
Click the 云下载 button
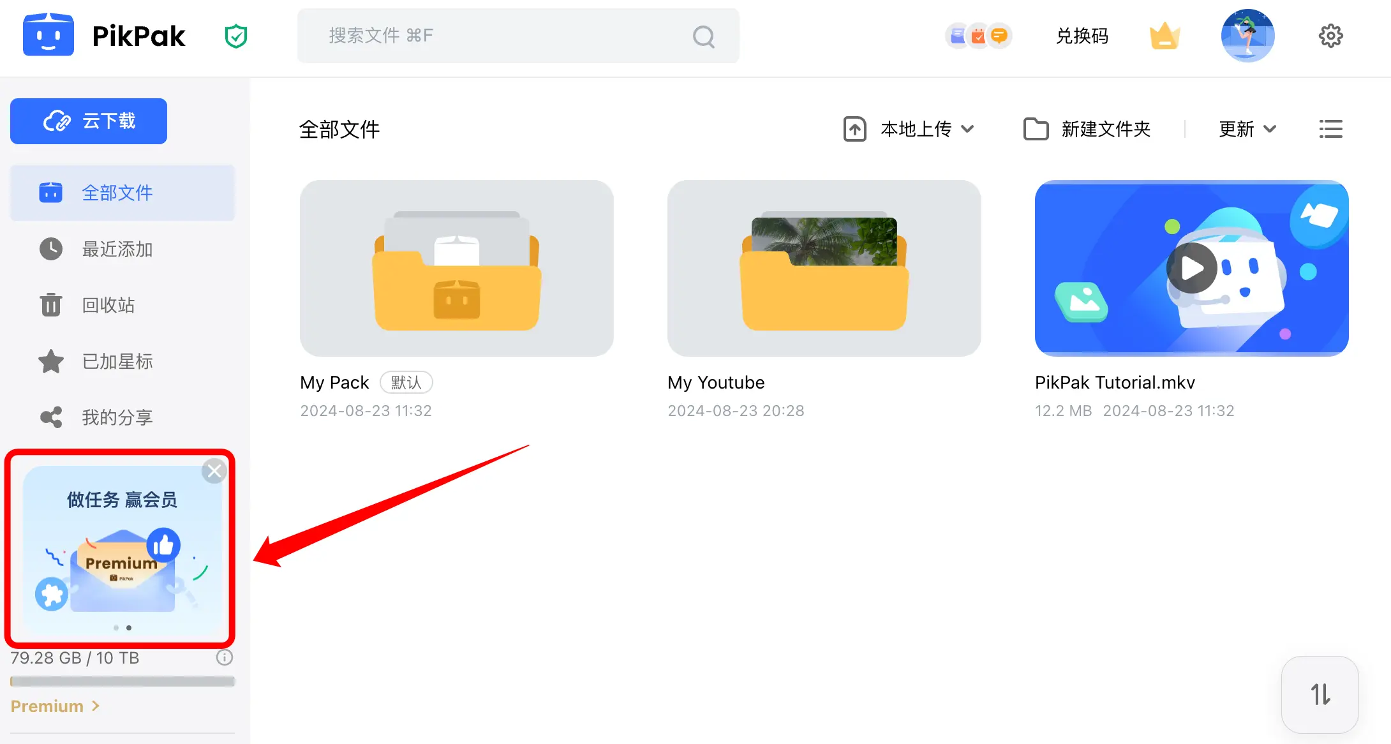click(x=89, y=121)
